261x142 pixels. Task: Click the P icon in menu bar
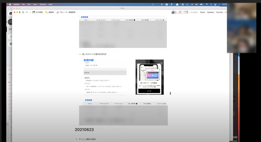(172, 5)
